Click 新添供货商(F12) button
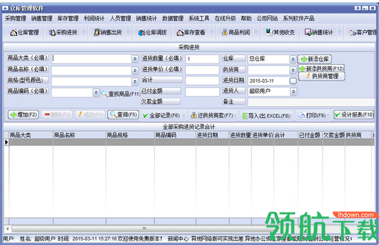The height and width of the screenshot is (245, 379). point(321,69)
